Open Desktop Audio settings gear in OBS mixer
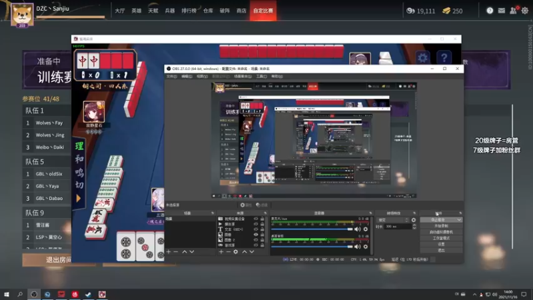This screenshot has height=300, width=533. click(366, 247)
